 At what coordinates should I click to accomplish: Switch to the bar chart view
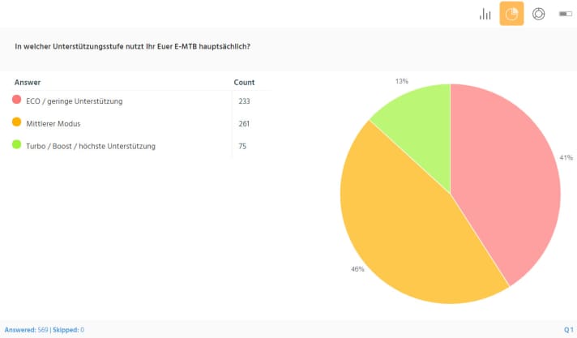tap(485, 14)
